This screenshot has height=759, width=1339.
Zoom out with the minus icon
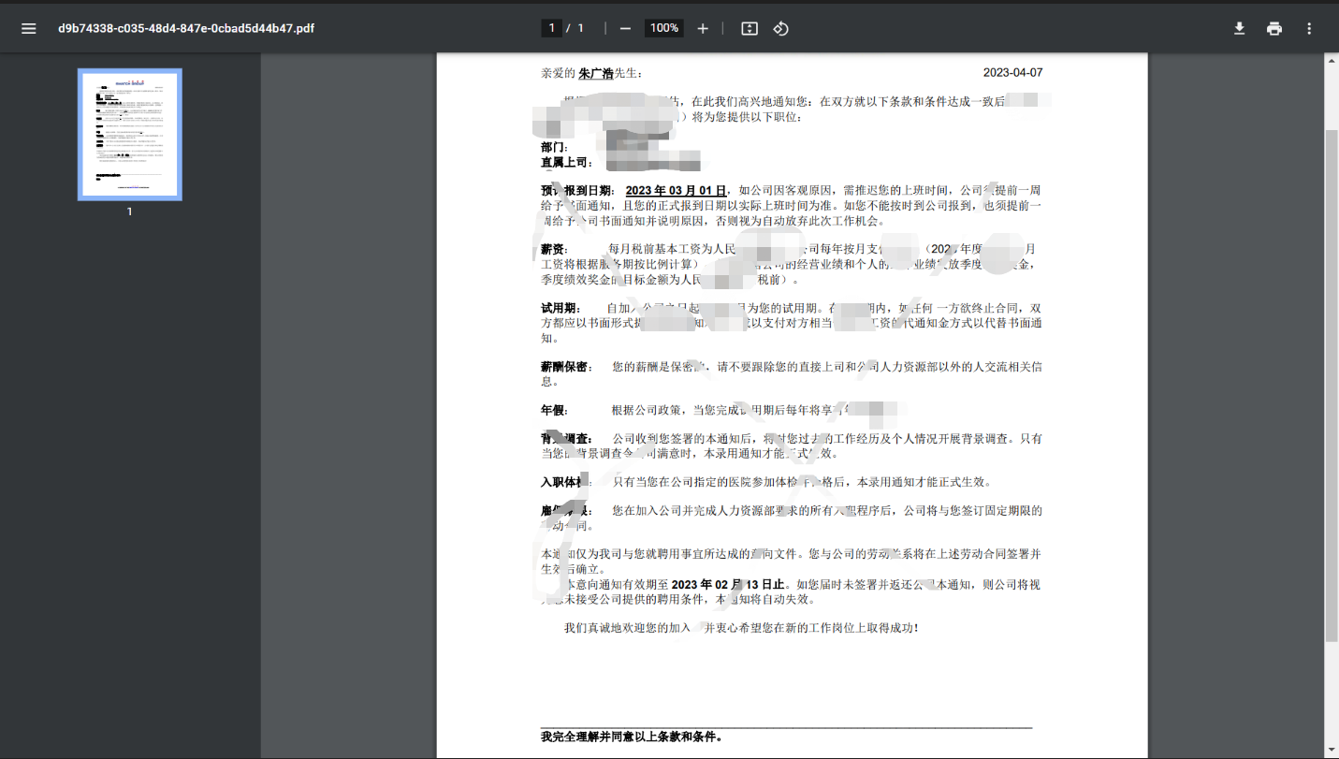click(625, 28)
